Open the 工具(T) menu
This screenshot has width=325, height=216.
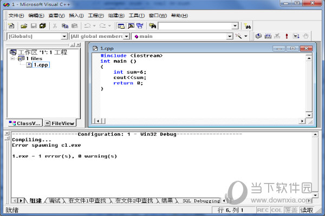(136, 16)
